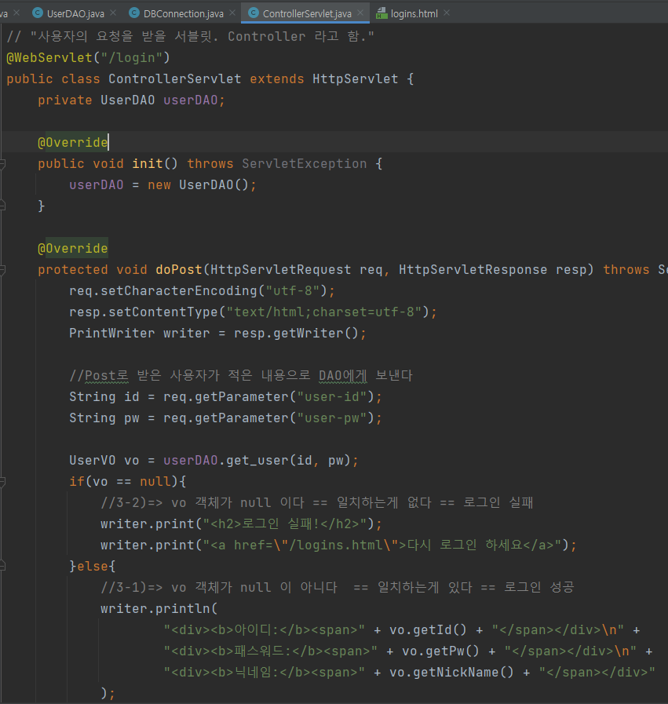Open the logins.html tab
This screenshot has width=668, height=704.
click(x=414, y=13)
